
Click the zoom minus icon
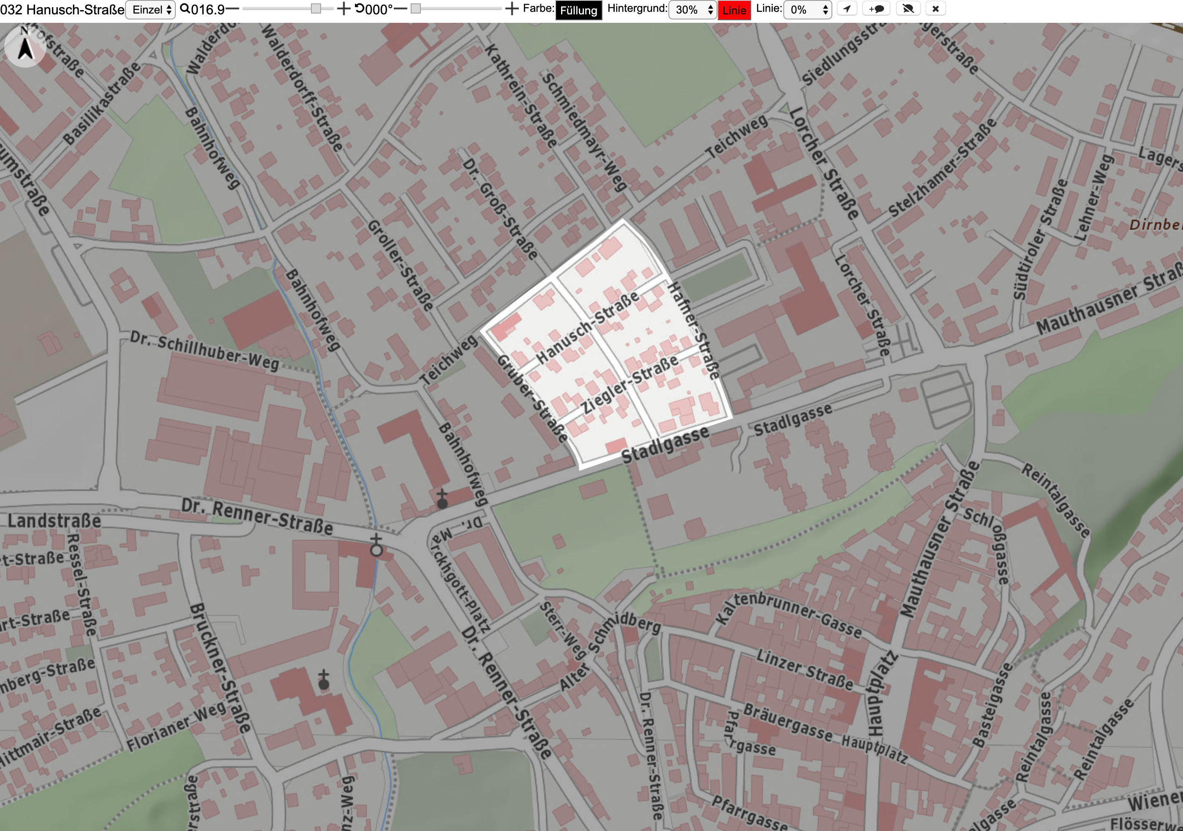click(232, 9)
